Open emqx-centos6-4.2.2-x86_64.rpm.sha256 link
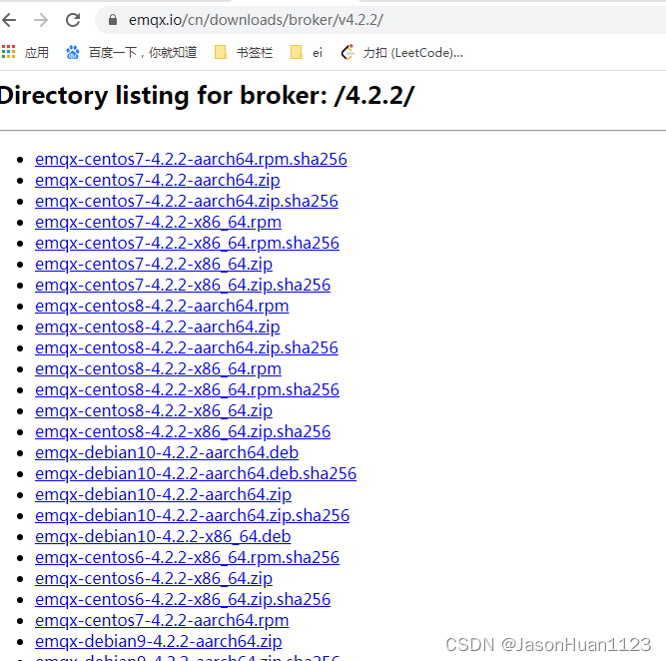Viewport: 666px width, 661px height. click(187, 558)
